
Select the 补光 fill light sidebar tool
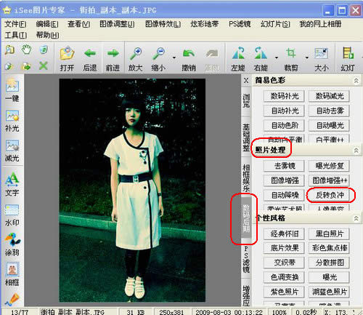click(x=12, y=121)
